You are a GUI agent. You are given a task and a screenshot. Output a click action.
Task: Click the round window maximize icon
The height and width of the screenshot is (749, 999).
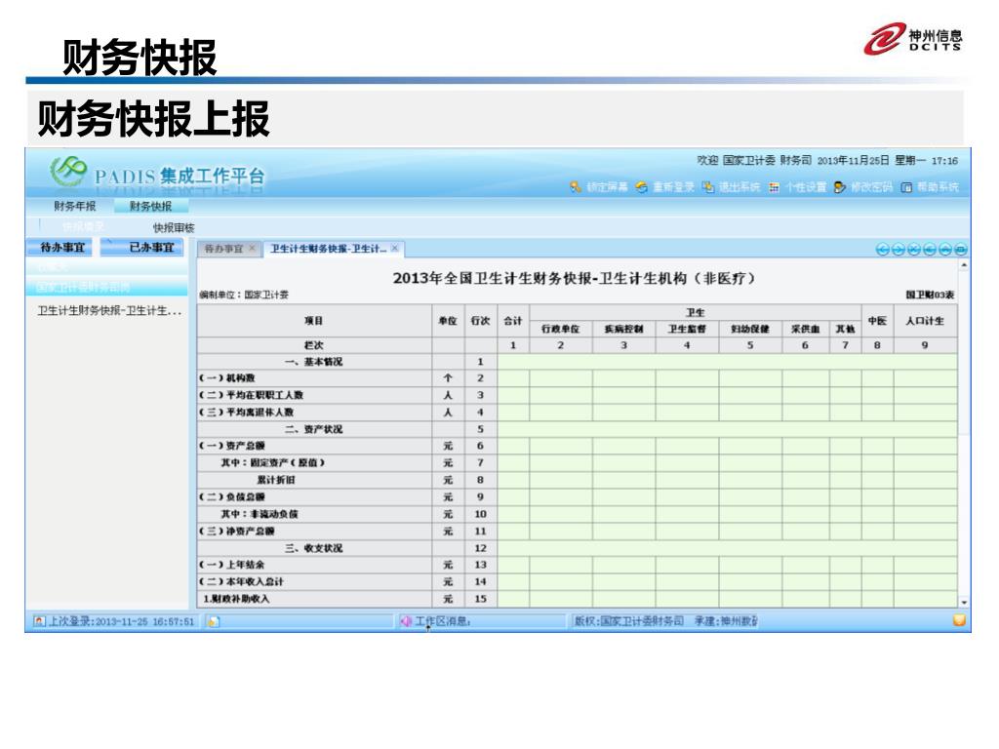coord(961,249)
